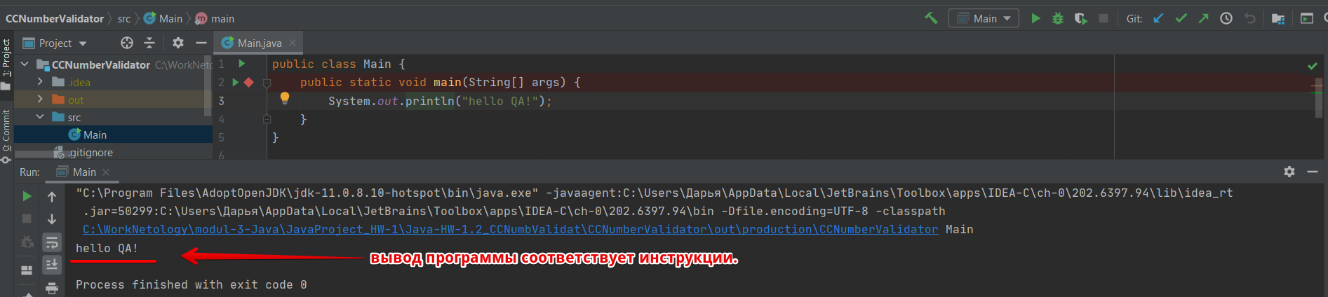
Task: Go down the stack trace arrow
Action: (x=52, y=219)
